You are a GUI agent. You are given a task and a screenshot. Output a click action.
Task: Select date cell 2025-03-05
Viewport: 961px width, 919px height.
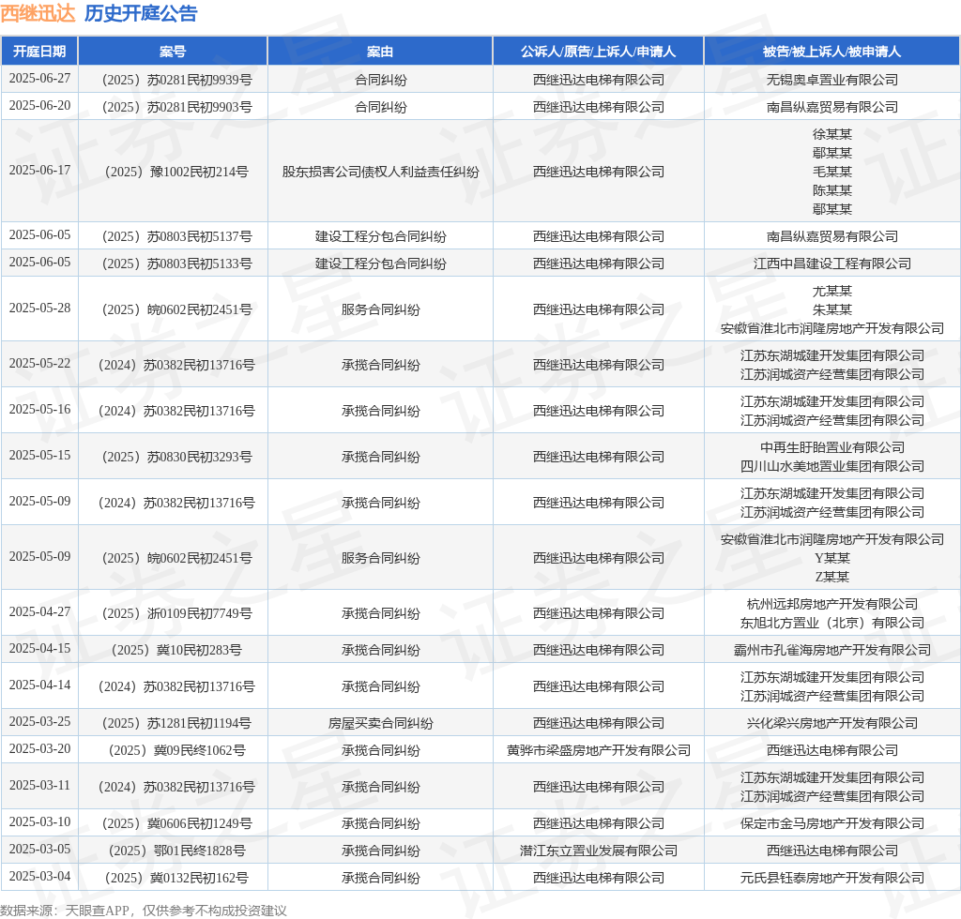pyautogui.click(x=39, y=849)
